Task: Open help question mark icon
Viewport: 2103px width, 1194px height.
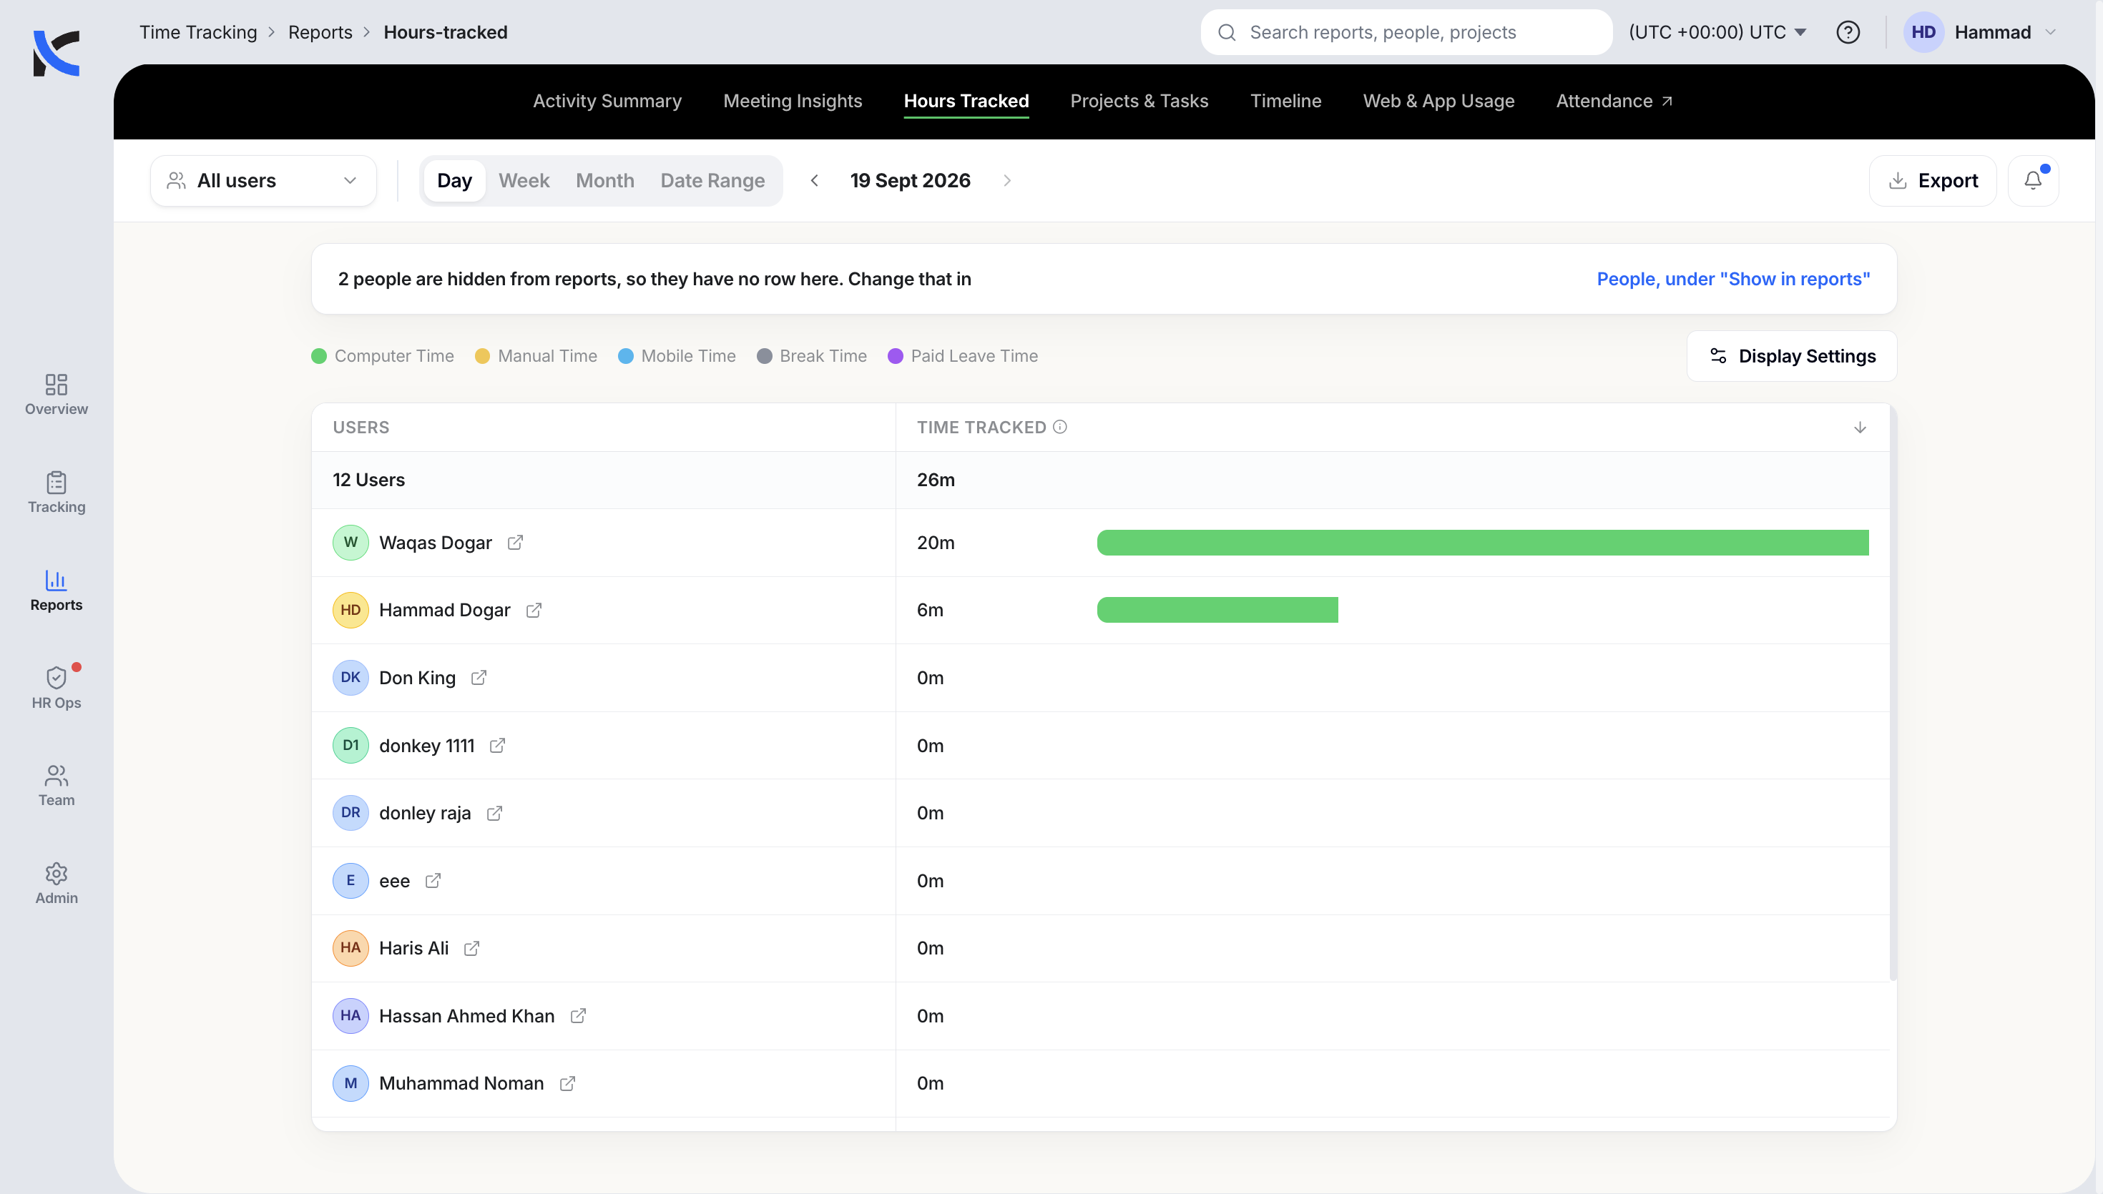Action: click(x=1847, y=32)
